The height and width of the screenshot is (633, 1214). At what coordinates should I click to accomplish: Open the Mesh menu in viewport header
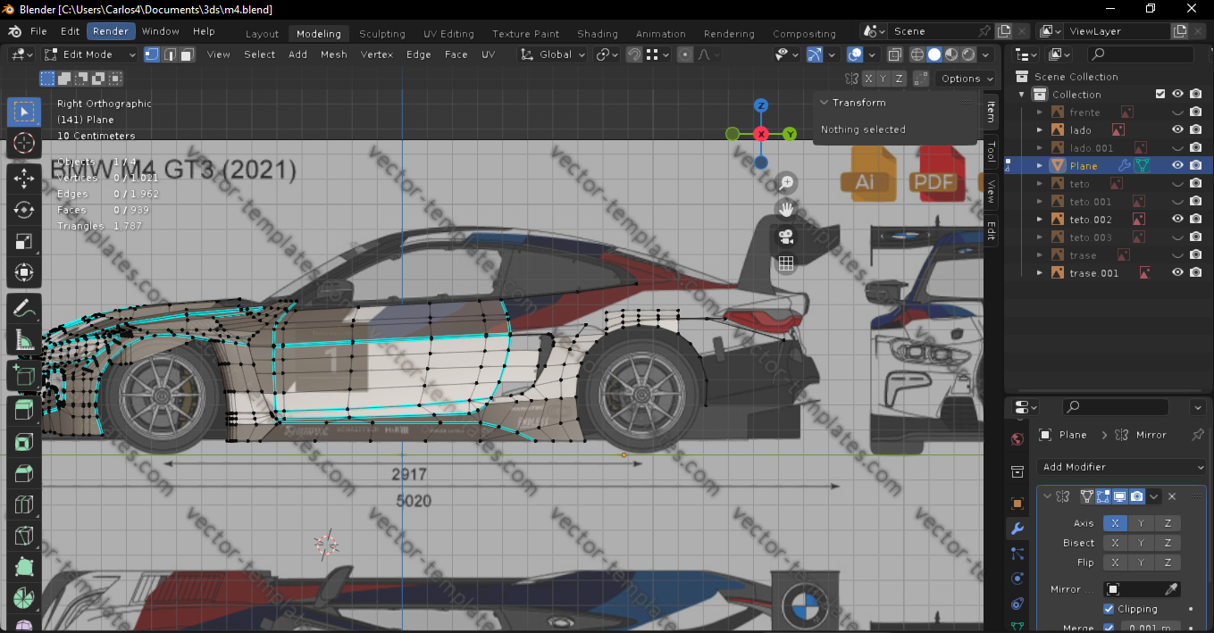coord(333,54)
